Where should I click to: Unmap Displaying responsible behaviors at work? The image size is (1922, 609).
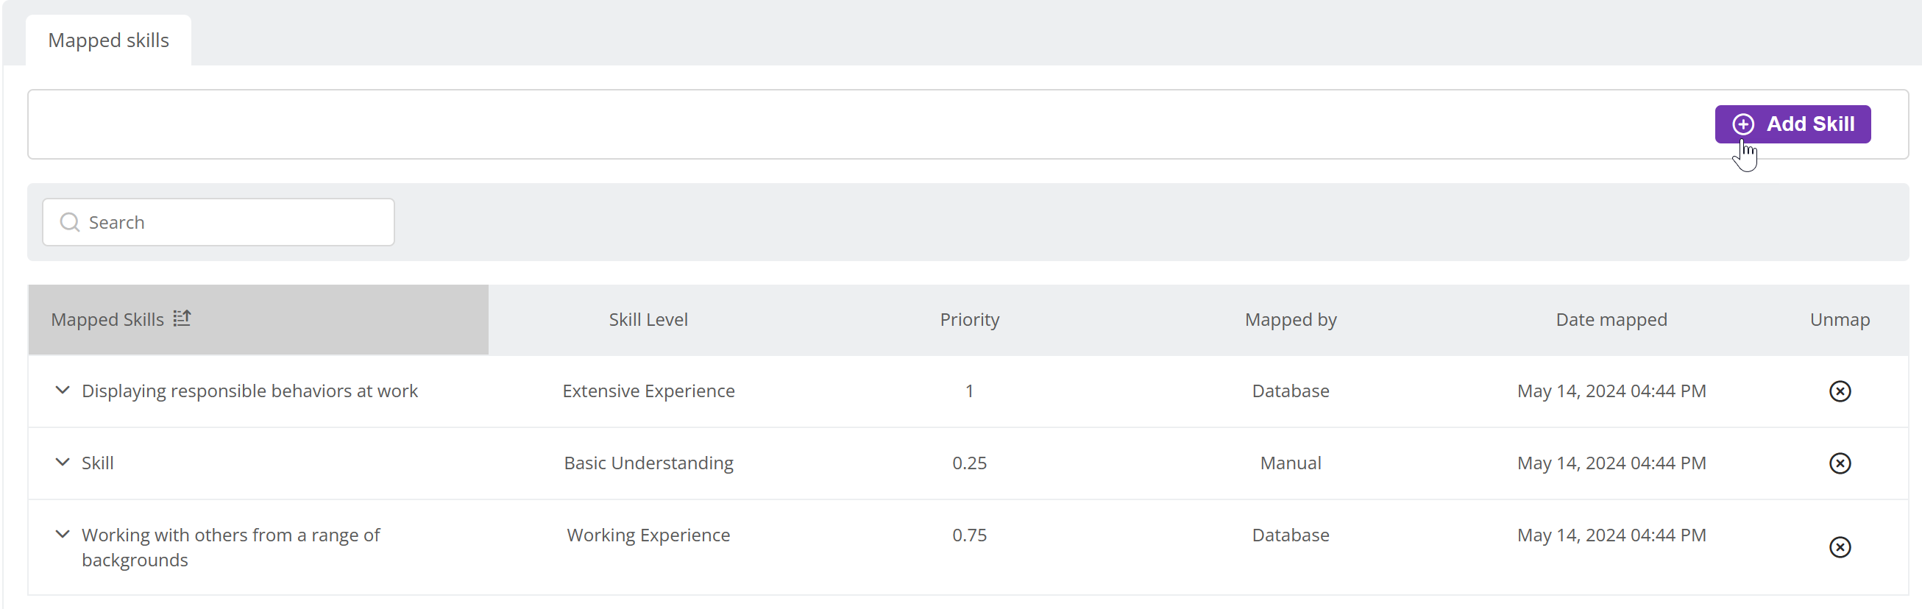click(1839, 391)
